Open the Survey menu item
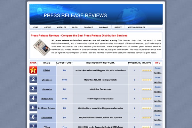This screenshot has width=192, height=128. (x=118, y=27)
